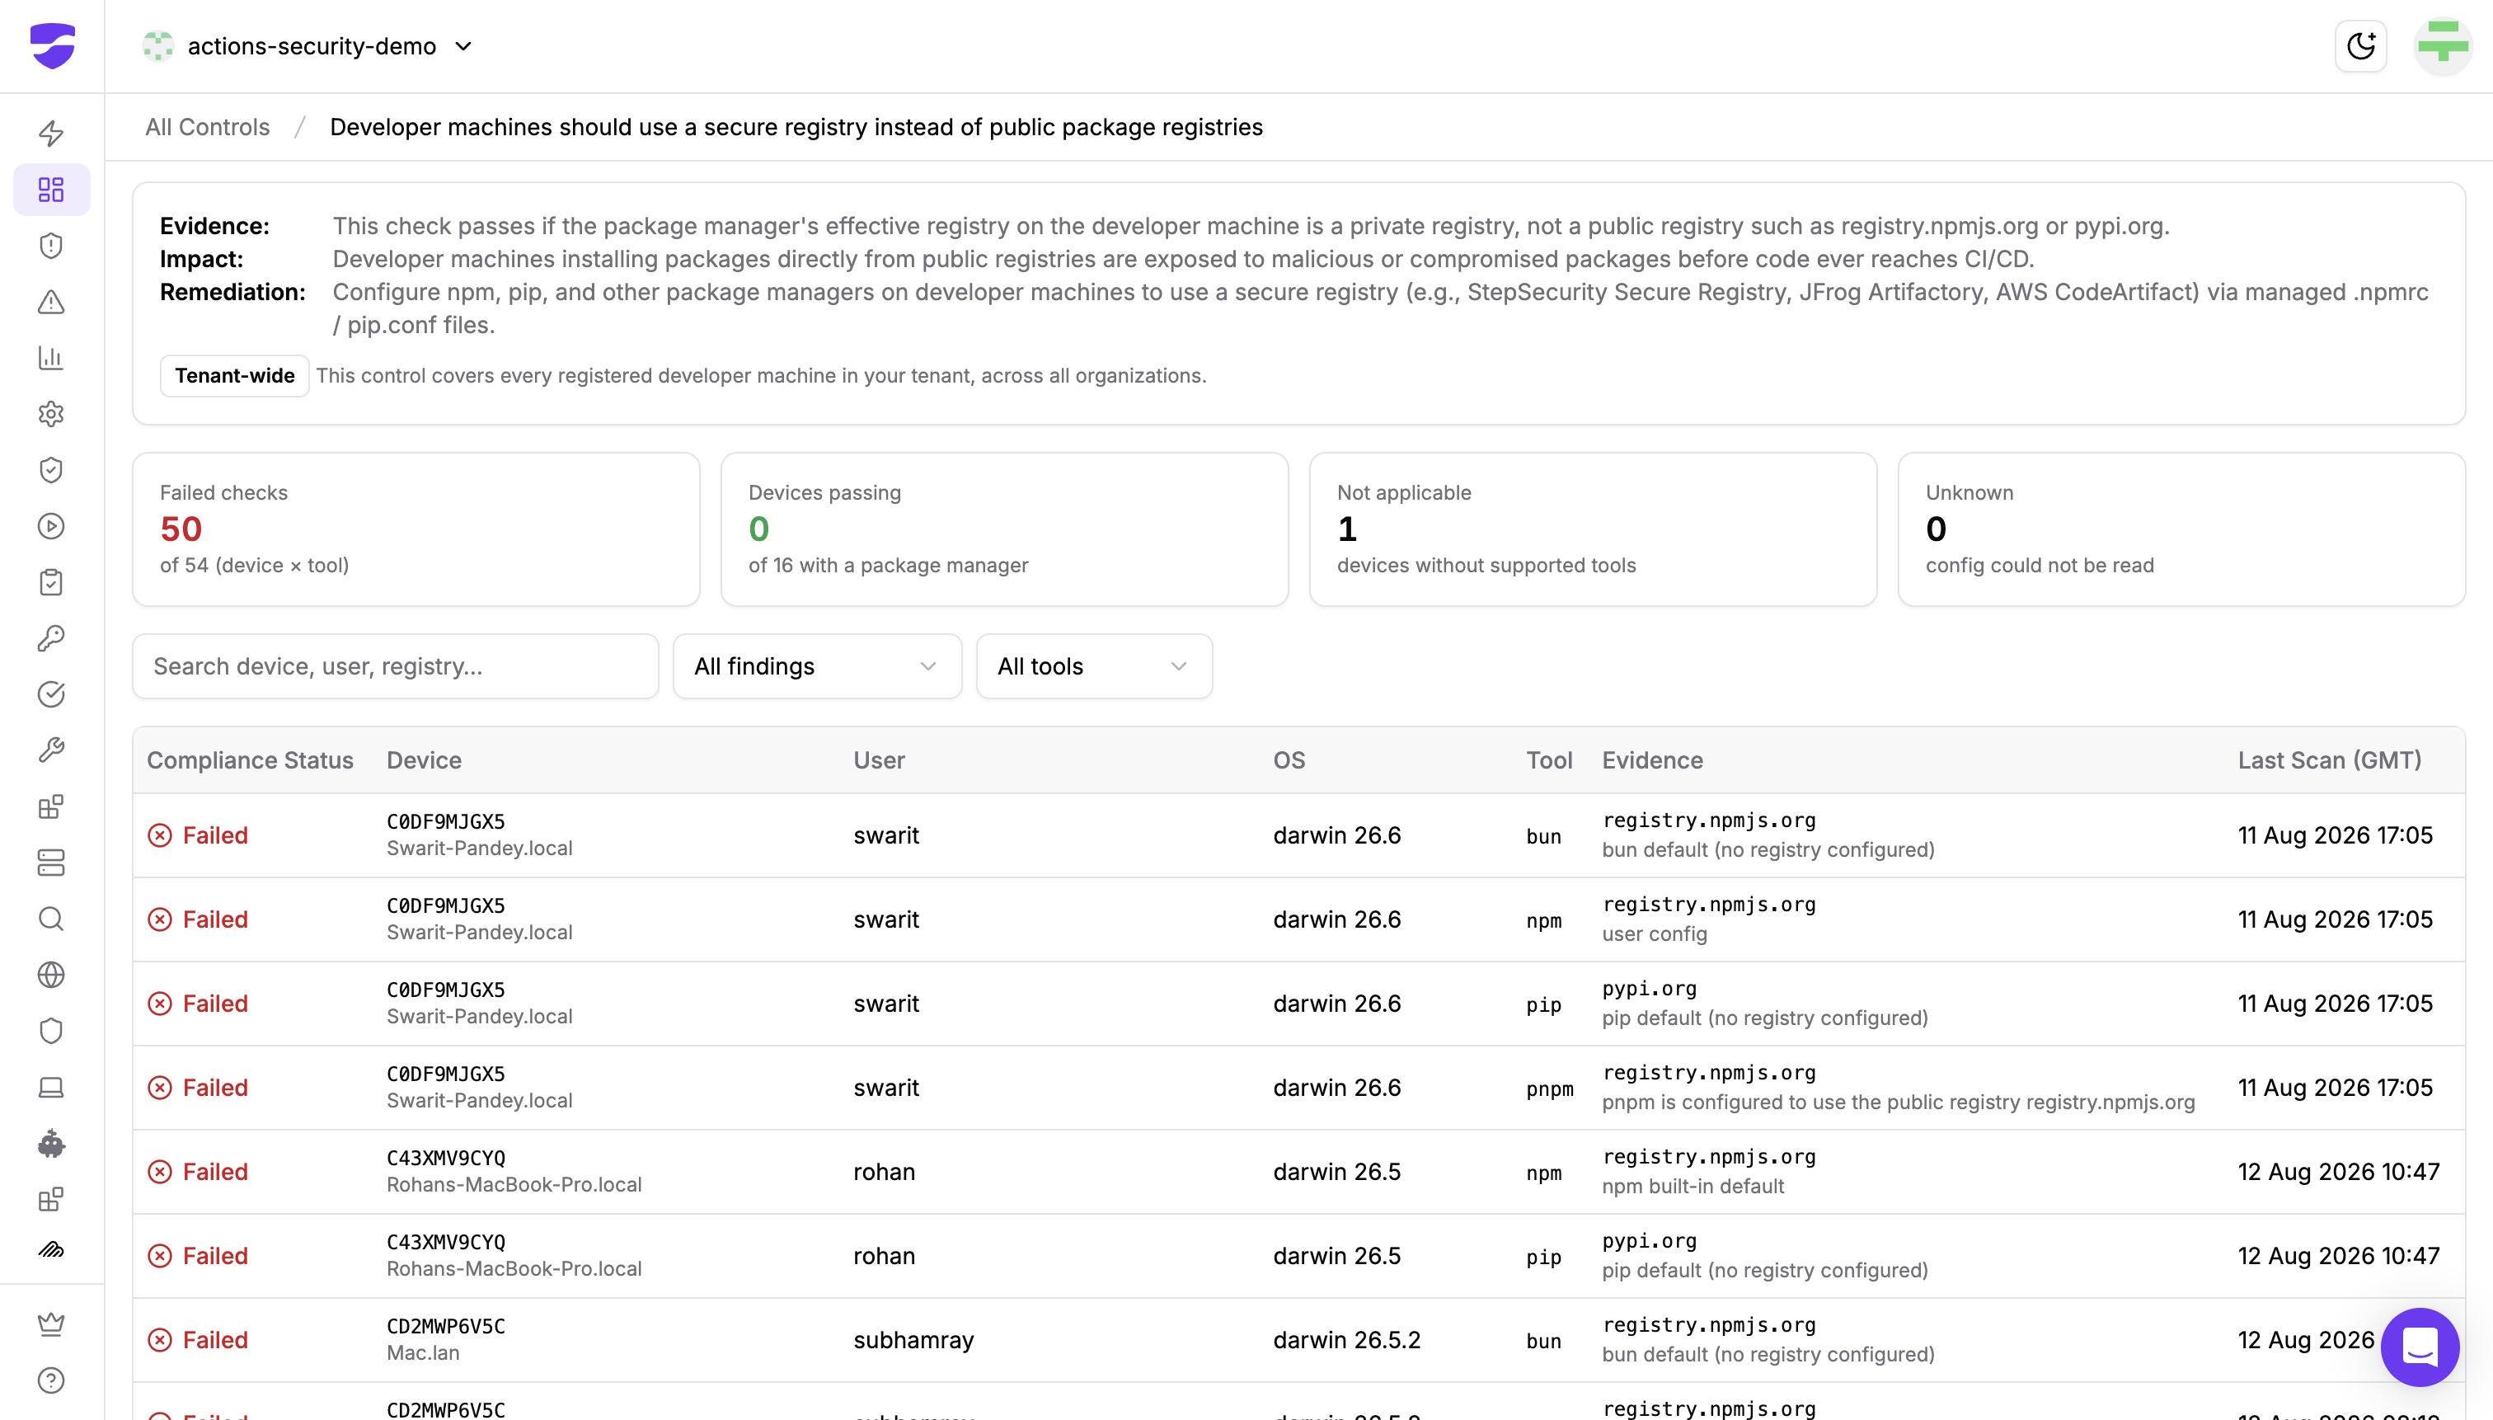Image resolution: width=2493 pixels, height=1420 pixels.
Task: Open the warning triangle sidebar icon
Action: coord(52,301)
